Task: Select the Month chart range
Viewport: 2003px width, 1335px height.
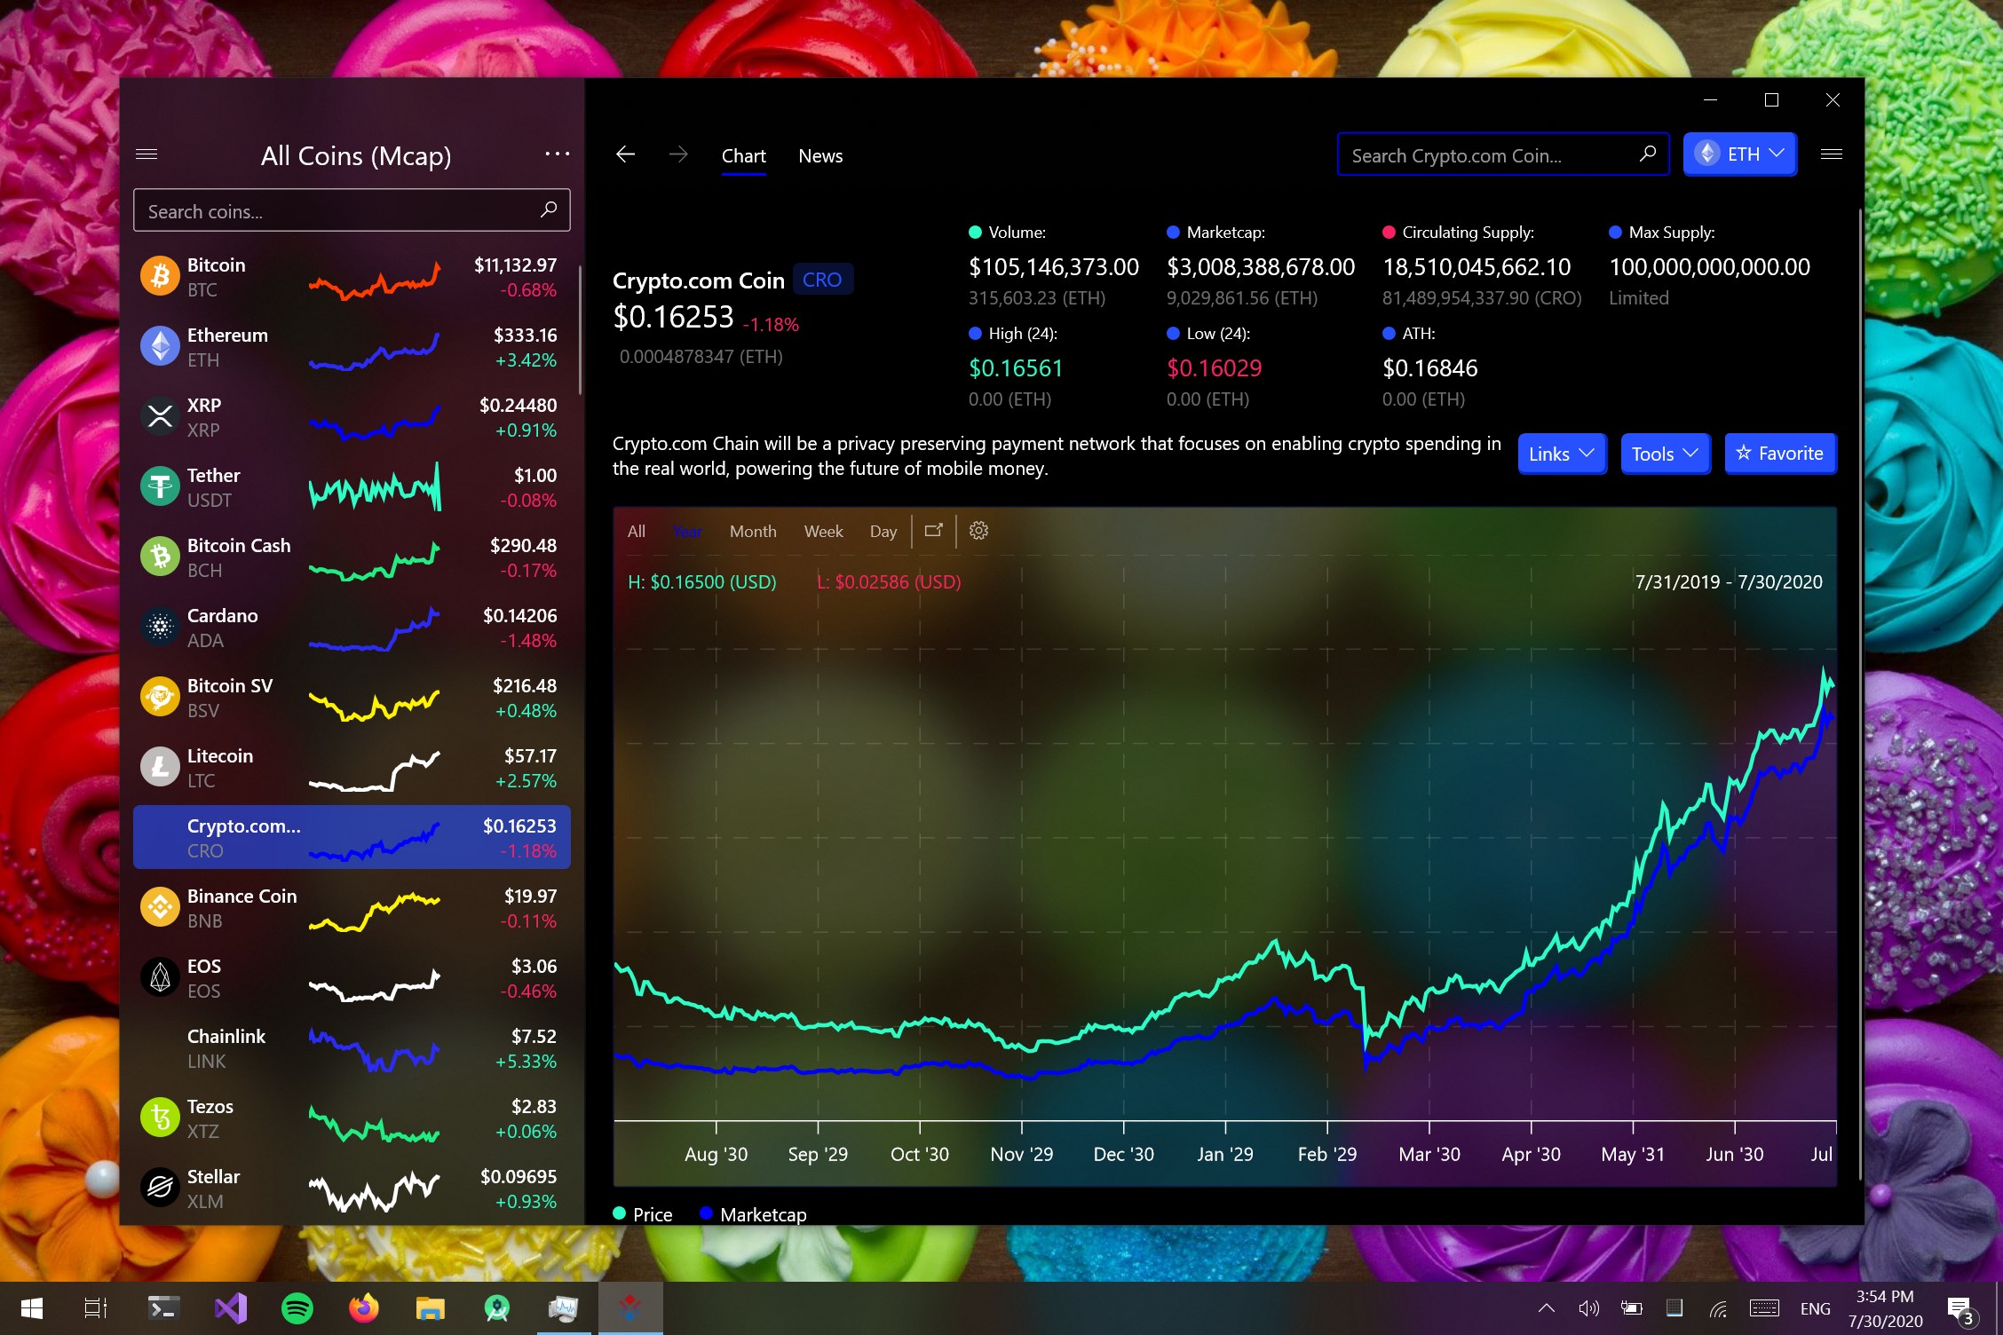Action: 752,531
